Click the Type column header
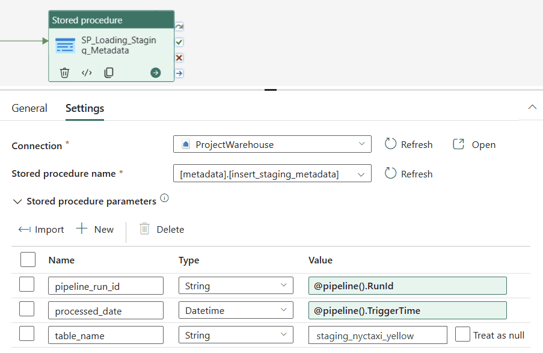The height and width of the screenshot is (353, 543). point(189,260)
